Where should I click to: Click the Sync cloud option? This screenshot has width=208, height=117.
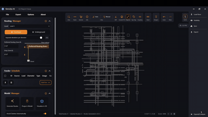click(194, 26)
